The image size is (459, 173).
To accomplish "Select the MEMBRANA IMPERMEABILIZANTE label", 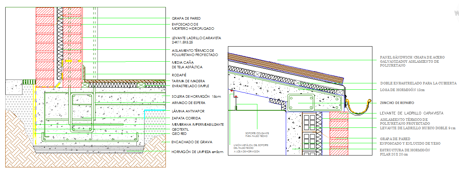I will (x=197, y=124).
